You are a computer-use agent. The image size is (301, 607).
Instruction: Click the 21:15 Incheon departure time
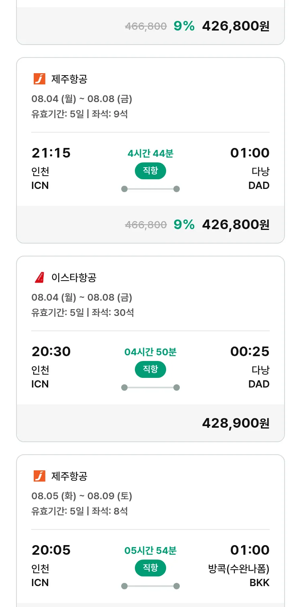51,153
